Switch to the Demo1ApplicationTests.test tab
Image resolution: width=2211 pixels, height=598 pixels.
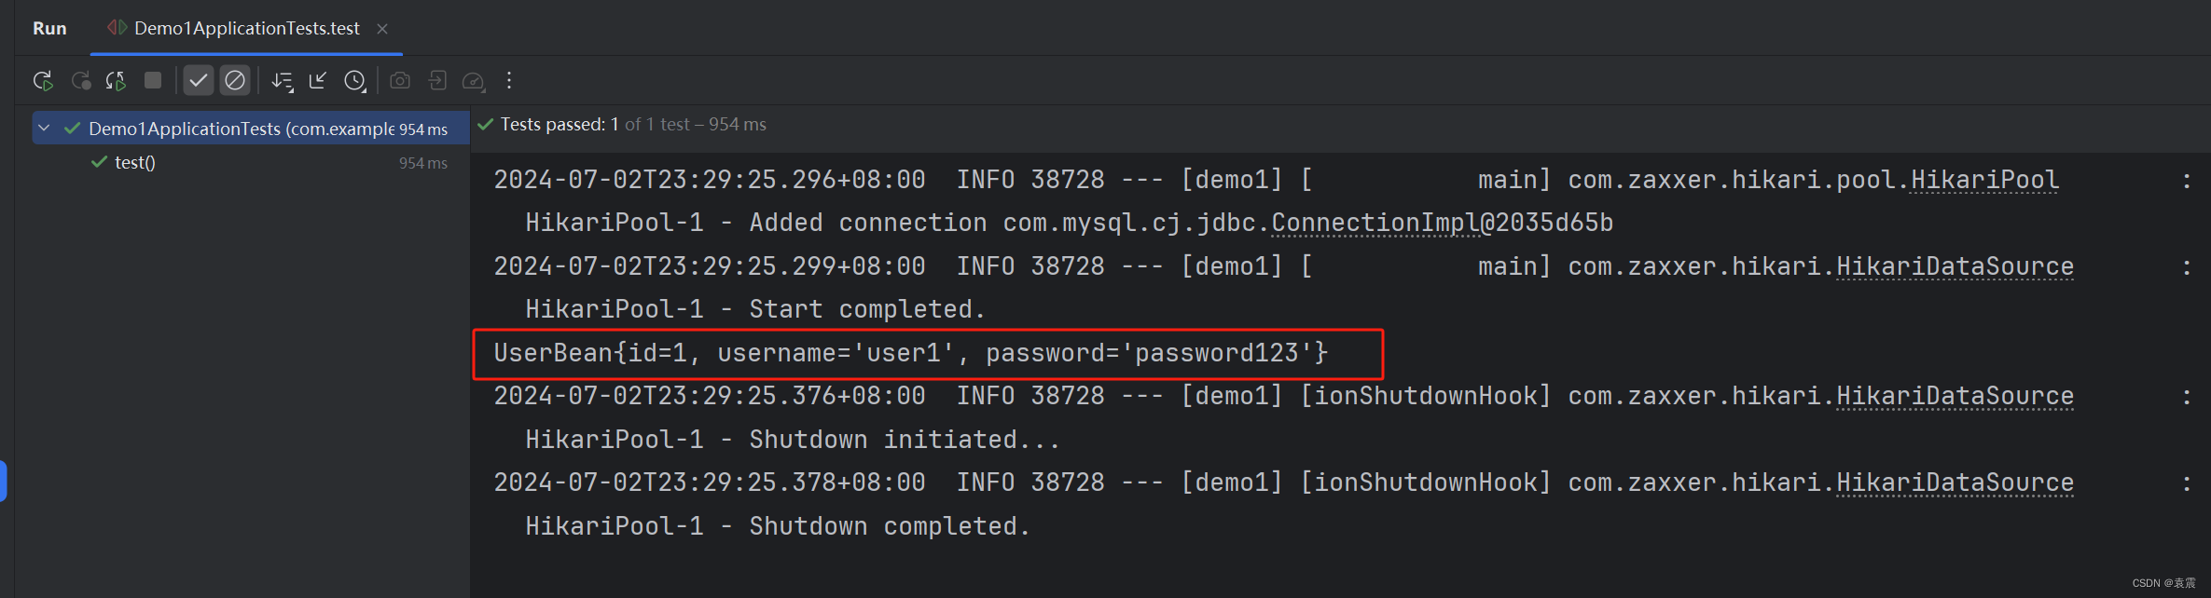pyautogui.click(x=245, y=28)
